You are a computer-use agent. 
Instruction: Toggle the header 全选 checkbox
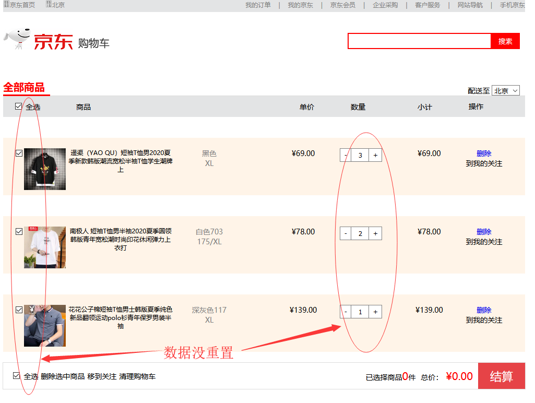(18, 106)
